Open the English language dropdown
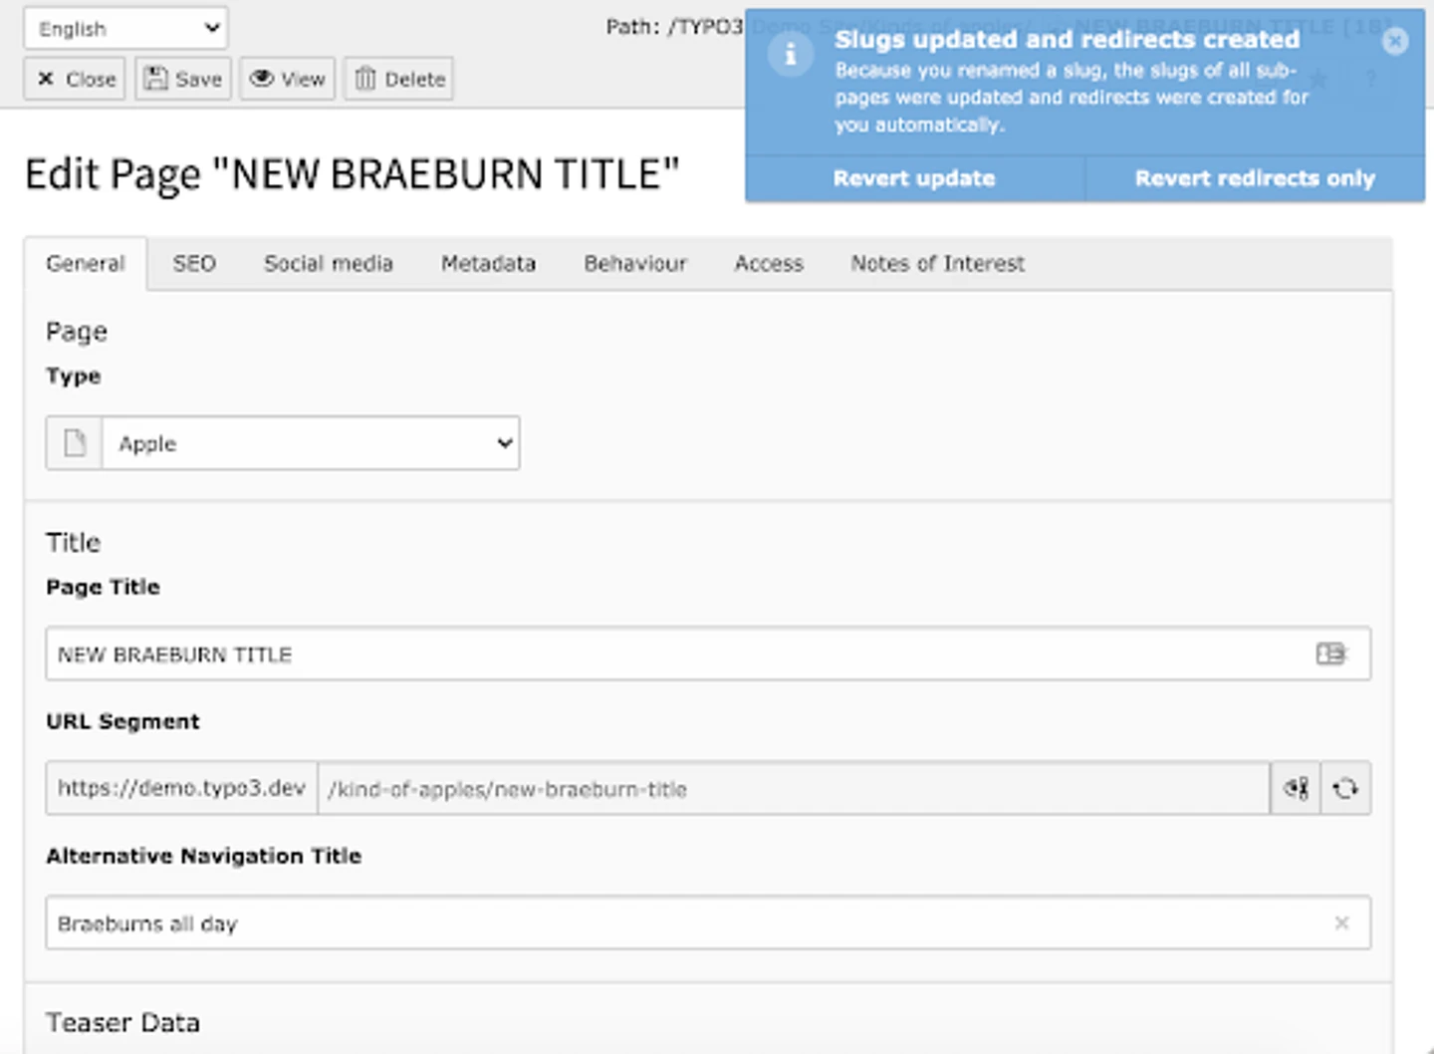Screen dimensions: 1434x1054 (x=125, y=28)
